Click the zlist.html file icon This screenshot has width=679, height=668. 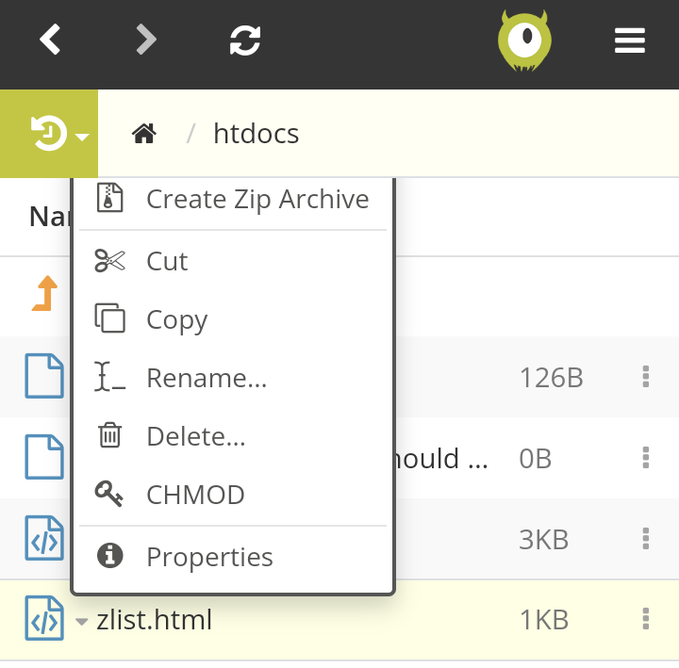[x=43, y=619]
